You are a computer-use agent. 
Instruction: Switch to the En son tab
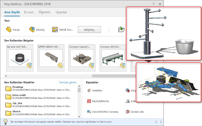coord(29,12)
